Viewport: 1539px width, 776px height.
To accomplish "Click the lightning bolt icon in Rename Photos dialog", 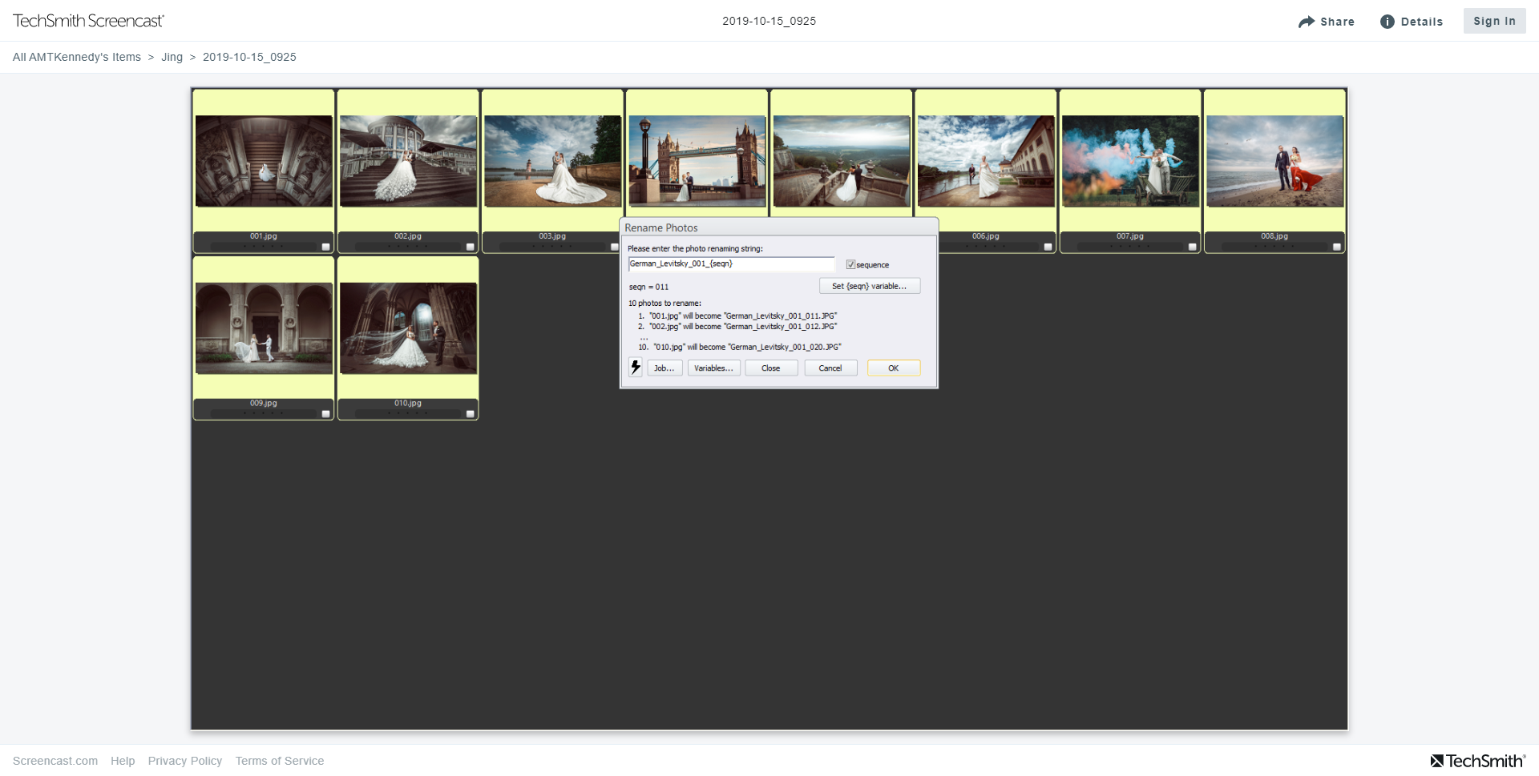I will (636, 368).
